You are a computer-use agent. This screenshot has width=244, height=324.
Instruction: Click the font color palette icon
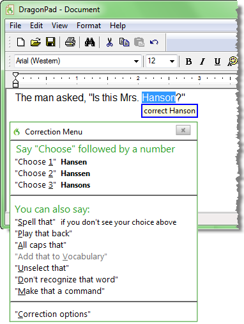[233, 61]
